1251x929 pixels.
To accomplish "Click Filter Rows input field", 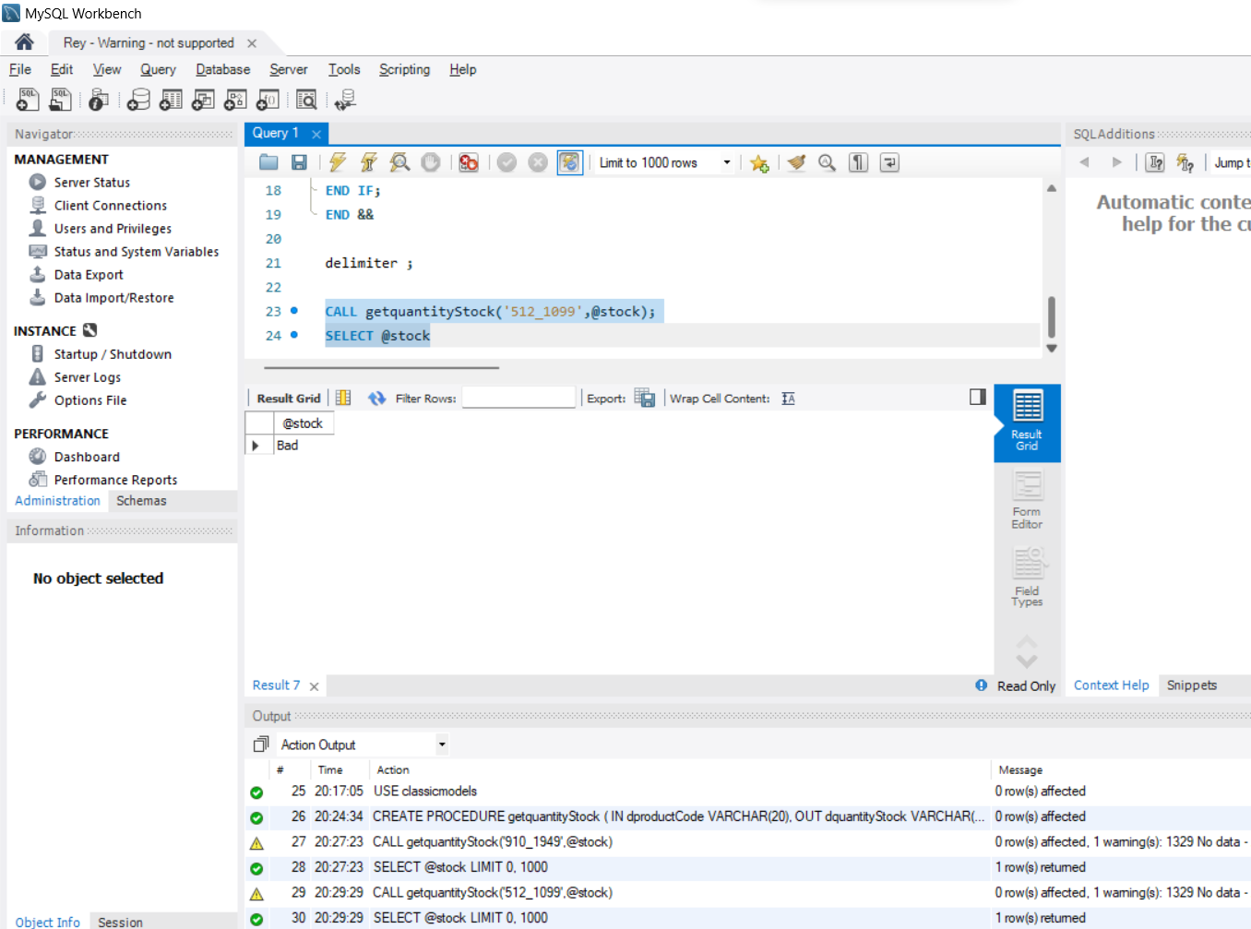I will tap(518, 398).
